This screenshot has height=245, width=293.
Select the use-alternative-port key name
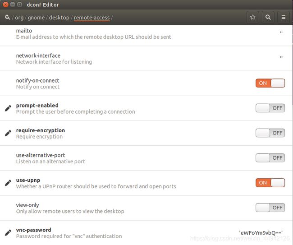41,155
